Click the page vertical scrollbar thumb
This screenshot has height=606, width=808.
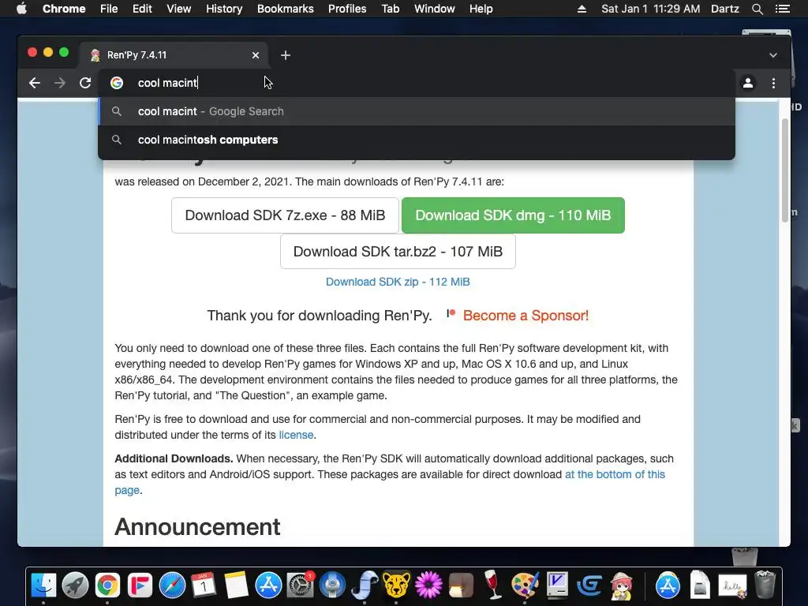[785, 170]
